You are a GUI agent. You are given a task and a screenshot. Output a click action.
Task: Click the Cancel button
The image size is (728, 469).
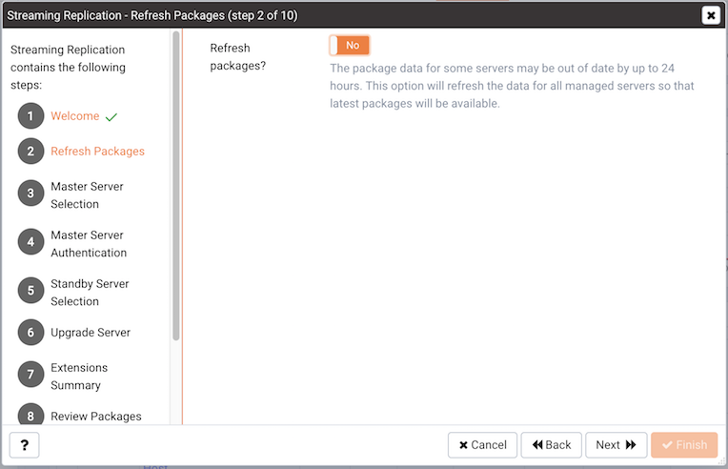point(482,445)
